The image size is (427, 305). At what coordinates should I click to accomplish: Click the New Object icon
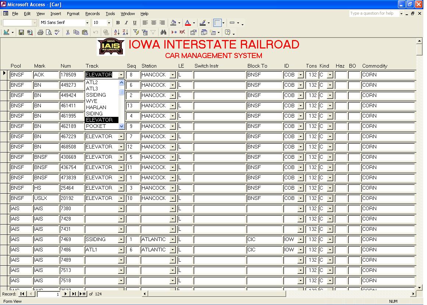(x=213, y=32)
